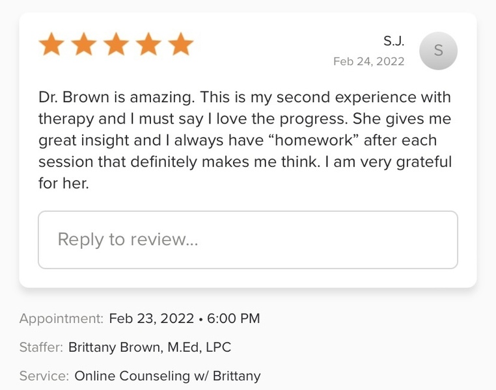Open the gray S avatar circle
This screenshot has width=496, height=390.
(x=438, y=51)
